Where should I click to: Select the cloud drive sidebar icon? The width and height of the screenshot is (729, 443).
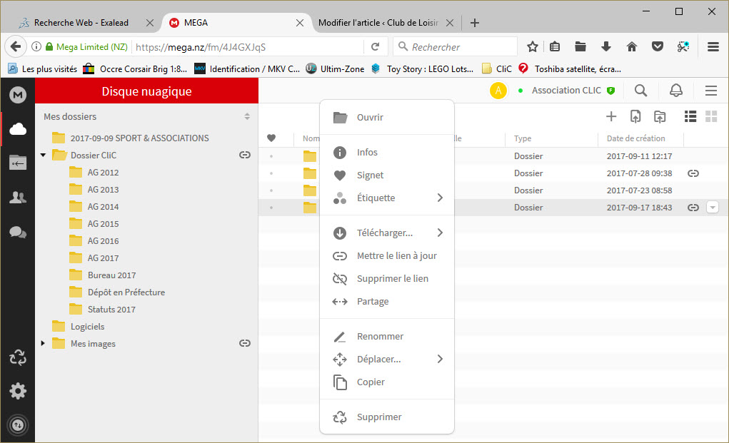(x=18, y=129)
